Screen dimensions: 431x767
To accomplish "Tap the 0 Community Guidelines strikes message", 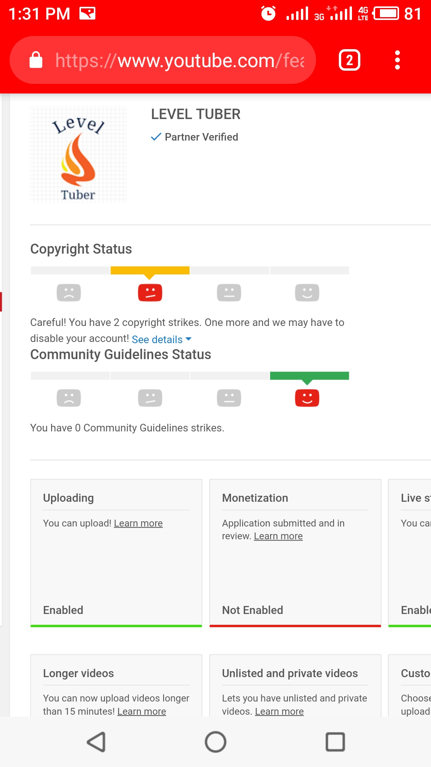I will click(x=127, y=428).
